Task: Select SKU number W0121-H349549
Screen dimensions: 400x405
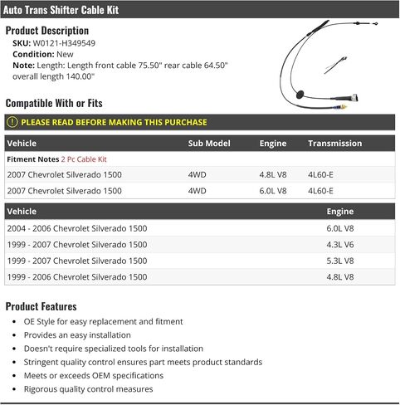Action: [64, 43]
